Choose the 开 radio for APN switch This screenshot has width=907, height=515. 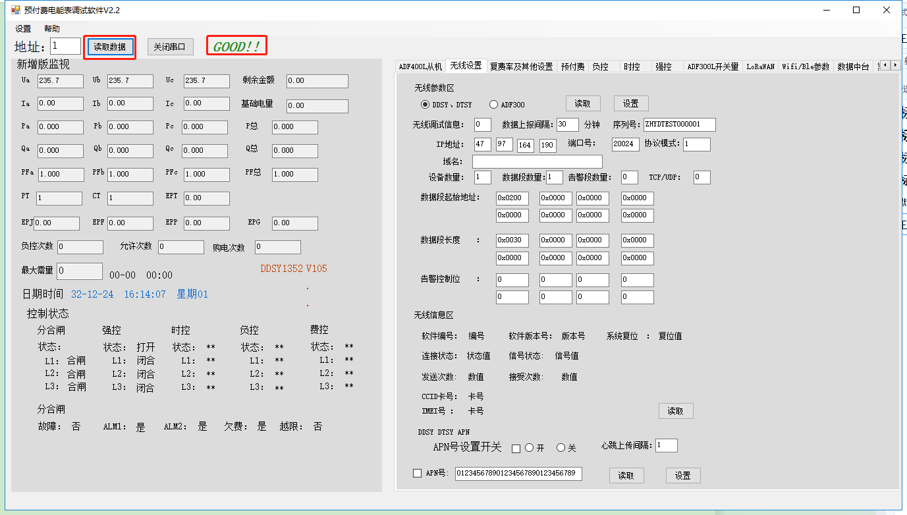529,448
